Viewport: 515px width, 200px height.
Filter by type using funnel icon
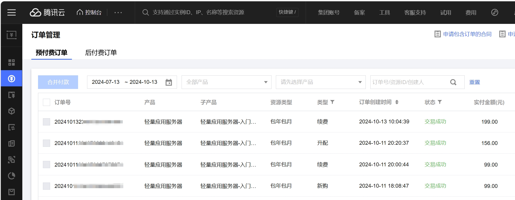[332, 102]
